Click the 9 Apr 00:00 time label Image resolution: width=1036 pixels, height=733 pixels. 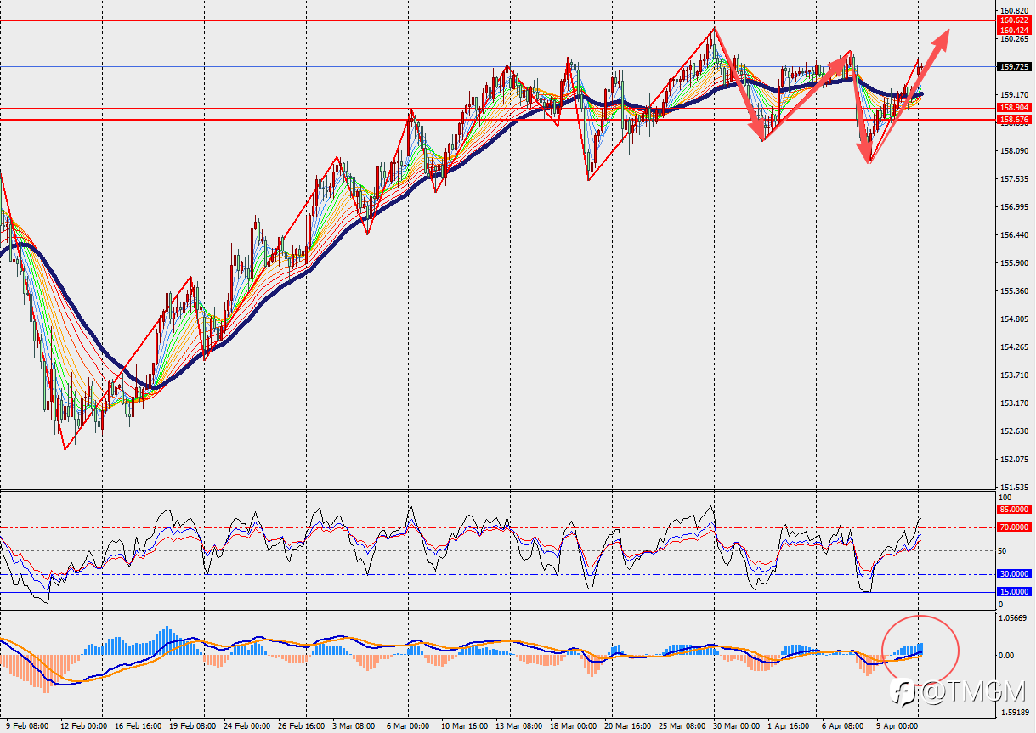898,727
